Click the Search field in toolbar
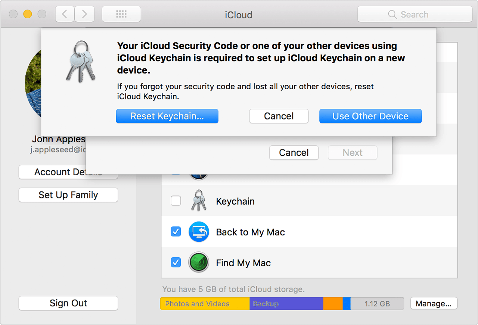The width and height of the screenshot is (478, 325). pyautogui.click(x=415, y=14)
